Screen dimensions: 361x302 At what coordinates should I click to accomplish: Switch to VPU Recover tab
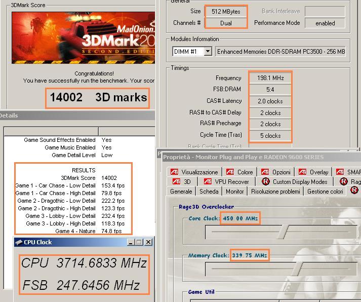click(x=226, y=182)
